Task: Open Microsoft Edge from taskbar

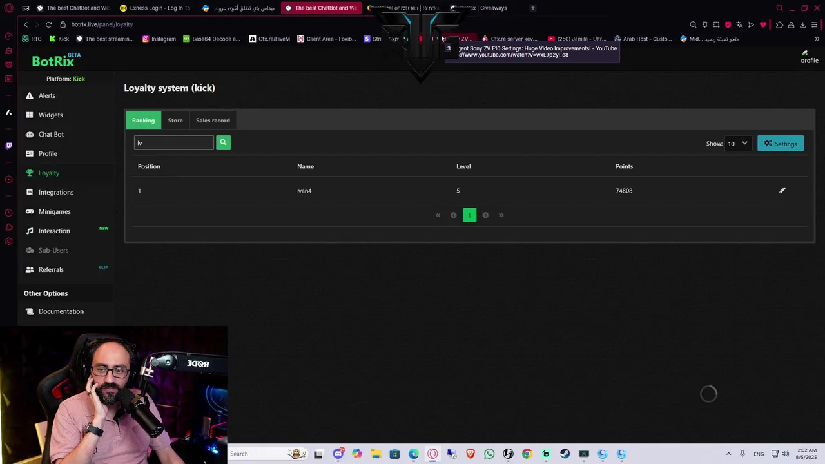Action: click(413, 454)
